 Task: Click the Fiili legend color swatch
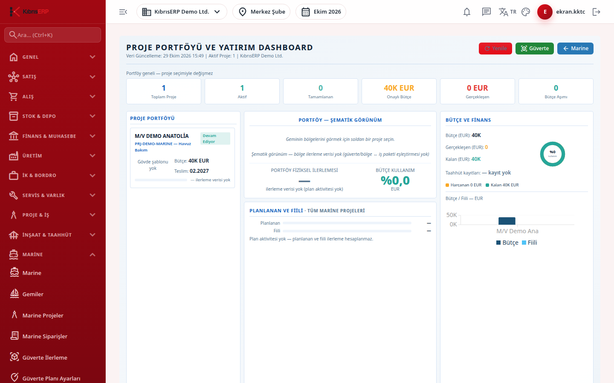(x=524, y=243)
